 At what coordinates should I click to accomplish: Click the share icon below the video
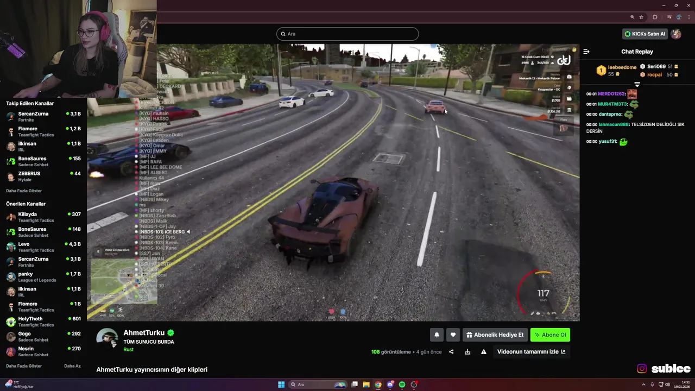point(451,352)
